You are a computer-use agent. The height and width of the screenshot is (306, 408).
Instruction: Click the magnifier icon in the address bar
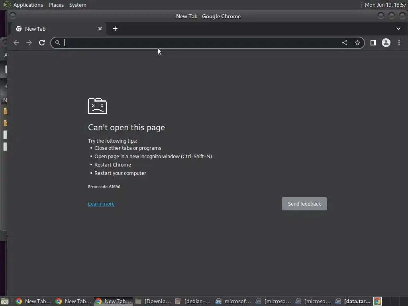point(57,42)
